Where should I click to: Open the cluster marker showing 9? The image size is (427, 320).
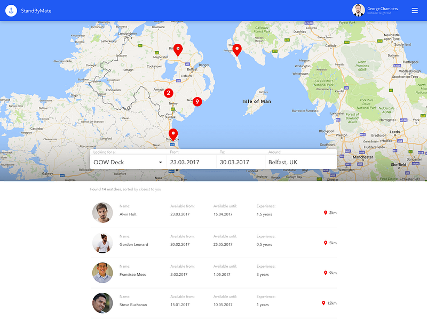pos(197,101)
